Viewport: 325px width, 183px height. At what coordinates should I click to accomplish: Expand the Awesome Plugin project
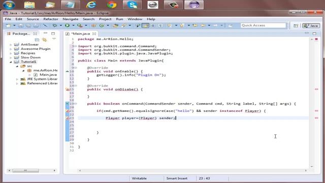point(11,49)
